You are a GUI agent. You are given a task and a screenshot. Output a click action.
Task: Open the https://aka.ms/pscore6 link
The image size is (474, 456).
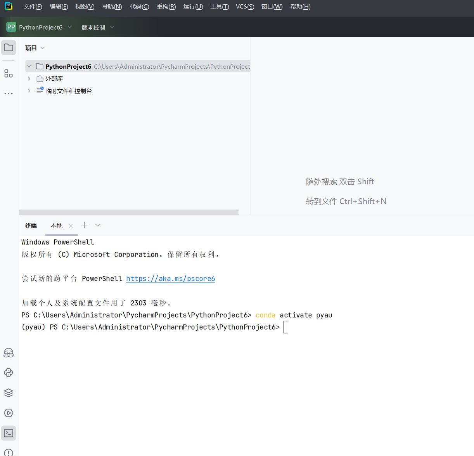tap(171, 279)
